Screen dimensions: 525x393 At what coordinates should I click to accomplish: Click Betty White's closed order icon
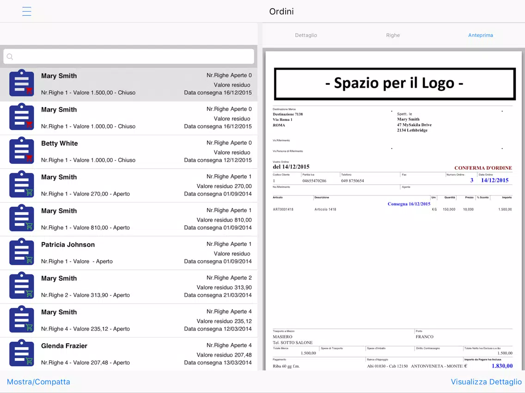21,150
